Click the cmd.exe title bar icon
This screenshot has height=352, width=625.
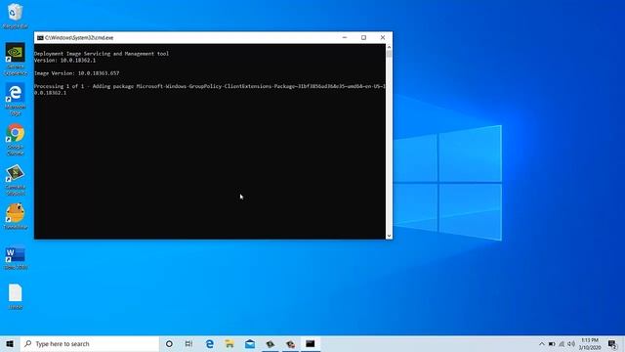pyautogui.click(x=40, y=37)
